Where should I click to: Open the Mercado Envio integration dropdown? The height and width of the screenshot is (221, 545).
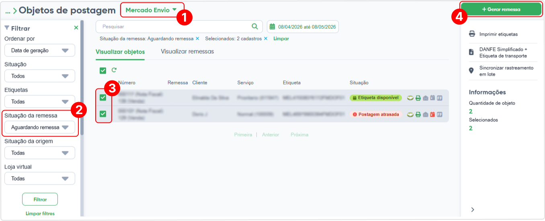point(152,10)
